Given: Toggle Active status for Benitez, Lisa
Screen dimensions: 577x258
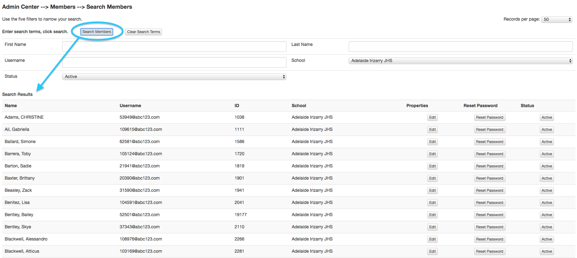Looking at the screenshot, I should [x=547, y=203].
